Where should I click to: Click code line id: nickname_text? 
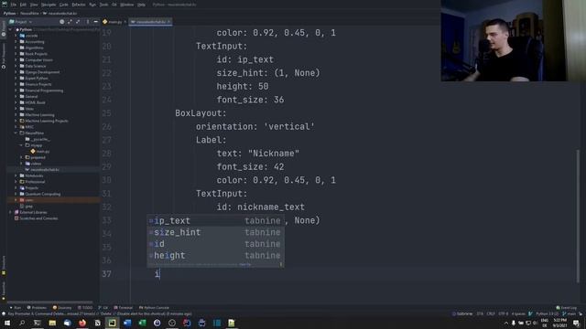click(260, 207)
